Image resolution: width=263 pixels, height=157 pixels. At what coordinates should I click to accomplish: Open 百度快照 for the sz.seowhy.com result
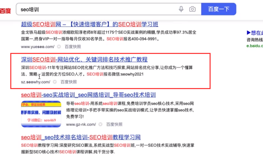[x=68, y=82]
